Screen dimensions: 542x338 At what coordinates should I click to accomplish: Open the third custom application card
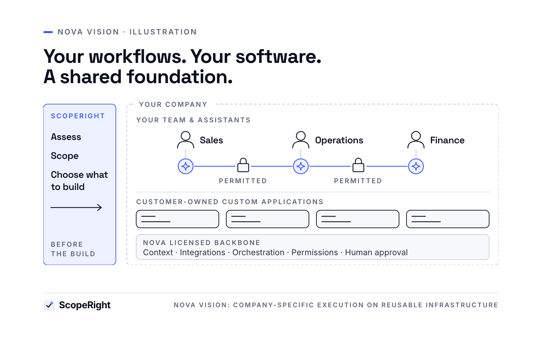coord(358,219)
